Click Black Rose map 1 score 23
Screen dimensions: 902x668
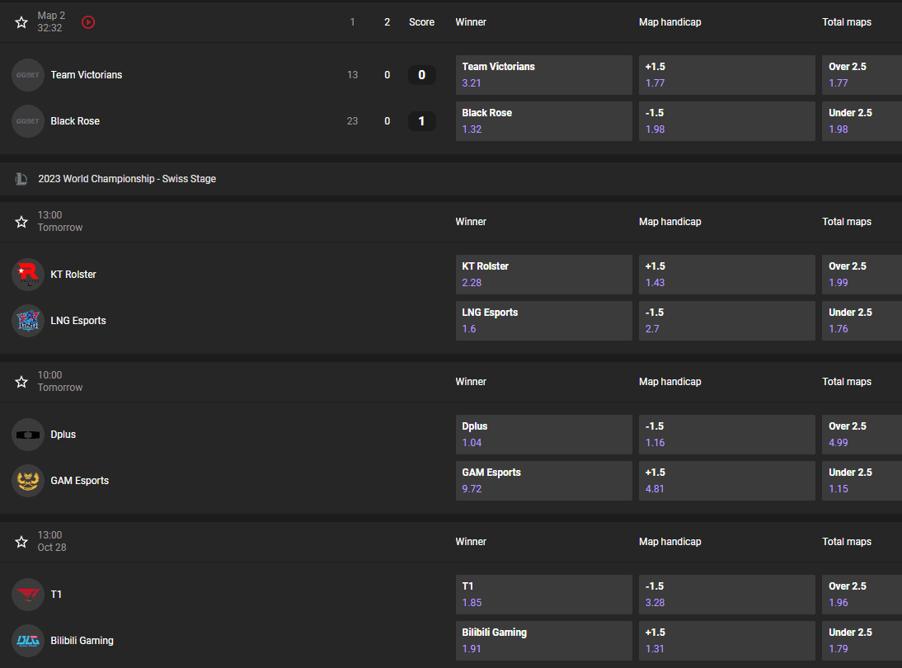click(353, 121)
